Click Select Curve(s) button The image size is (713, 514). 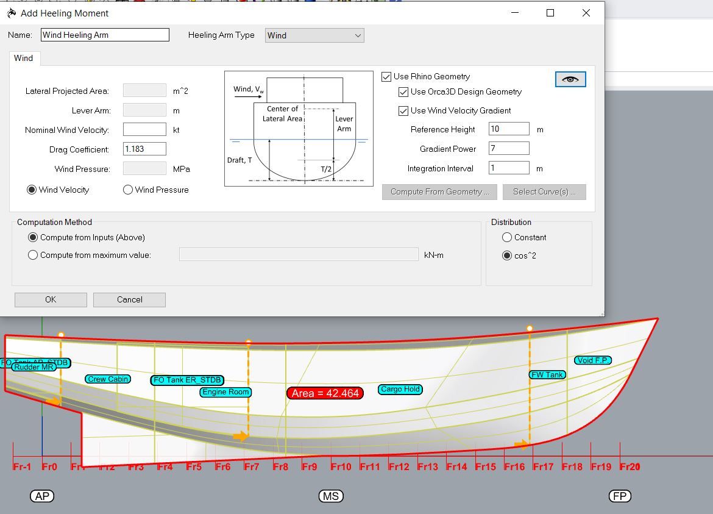click(x=544, y=192)
